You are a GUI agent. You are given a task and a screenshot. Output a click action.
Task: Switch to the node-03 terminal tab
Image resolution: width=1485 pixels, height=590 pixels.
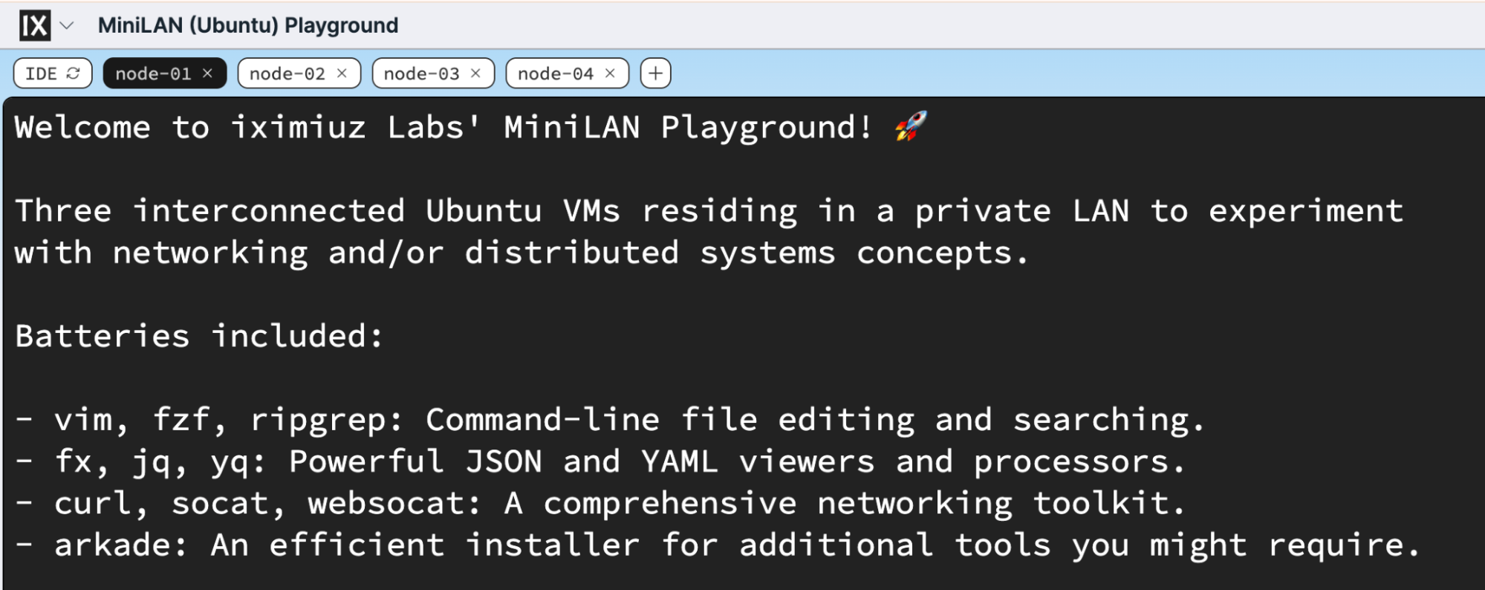433,74
